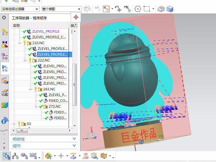Click the orange cross-braced bounding box icon
This screenshot has width=216, height=162.
tap(104, 156)
